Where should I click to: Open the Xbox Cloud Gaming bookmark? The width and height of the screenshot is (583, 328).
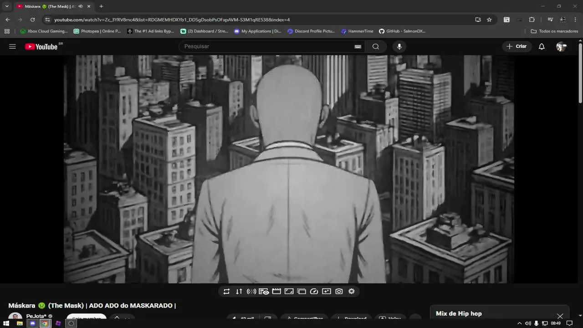pos(44,31)
